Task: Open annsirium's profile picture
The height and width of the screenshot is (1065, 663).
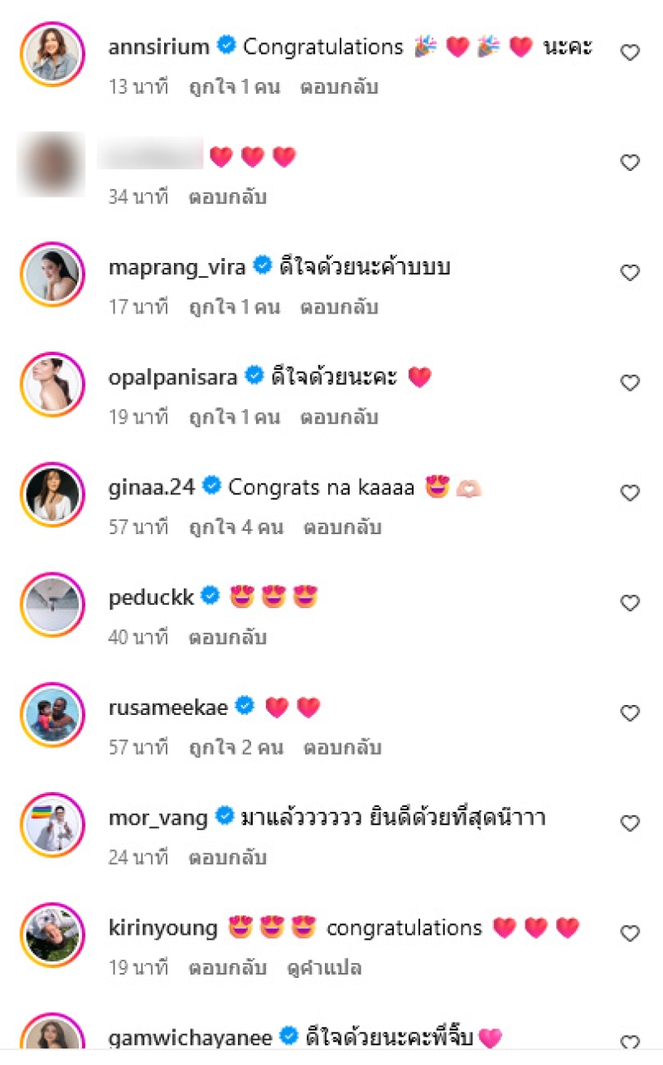Action: pos(52,54)
